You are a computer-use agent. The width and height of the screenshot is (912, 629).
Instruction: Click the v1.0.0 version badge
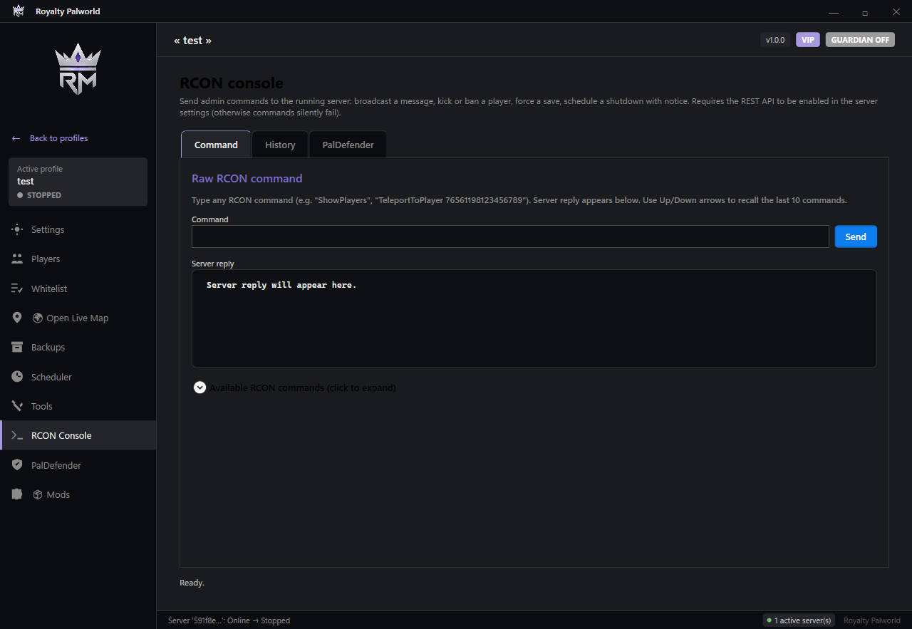[x=775, y=40]
